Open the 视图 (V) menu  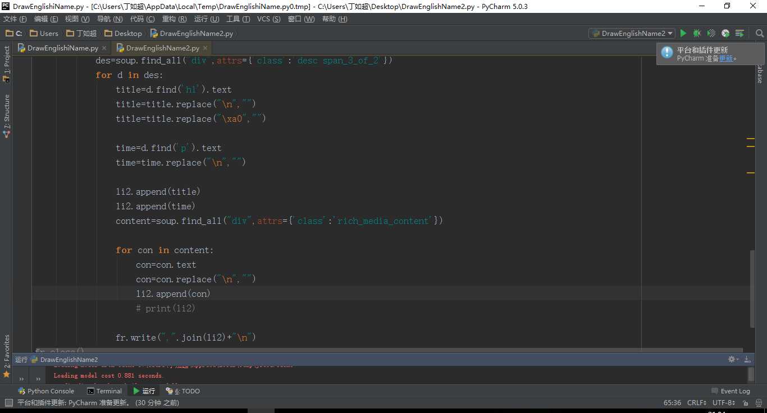point(77,19)
